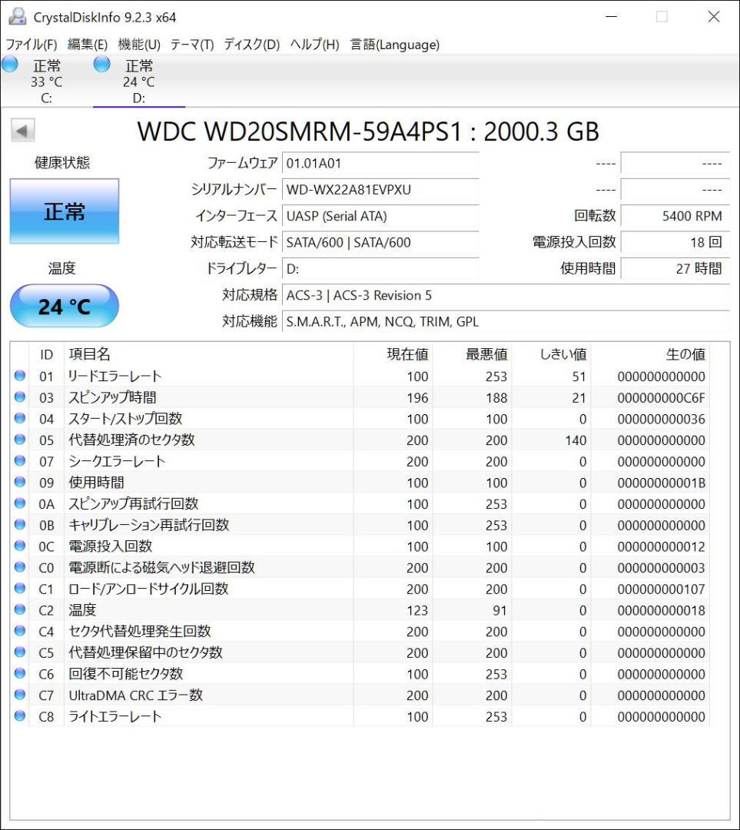Click status orb of row C0
740x830 pixels.
coord(20,566)
